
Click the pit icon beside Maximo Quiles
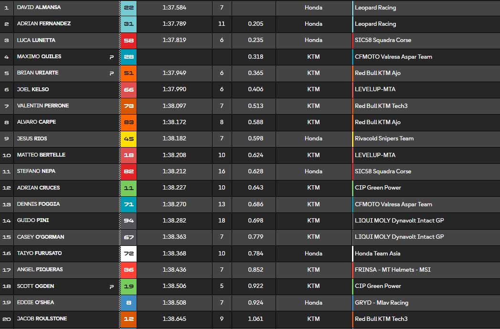point(112,57)
